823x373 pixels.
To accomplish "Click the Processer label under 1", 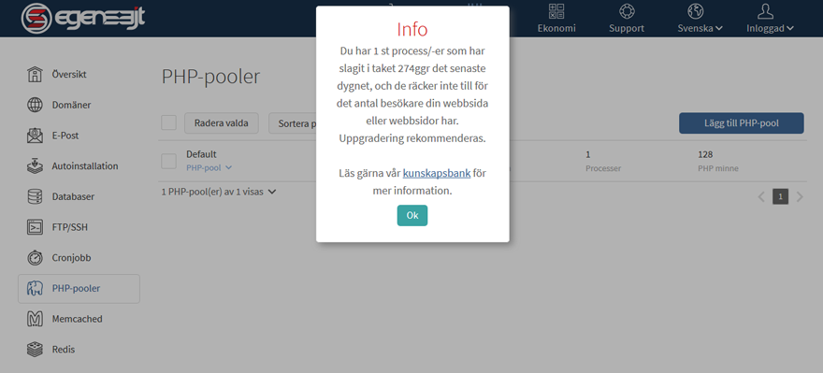I will pyautogui.click(x=603, y=168).
